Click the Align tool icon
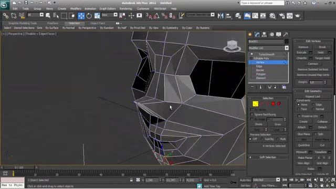The image size is (336, 189). 229,16
